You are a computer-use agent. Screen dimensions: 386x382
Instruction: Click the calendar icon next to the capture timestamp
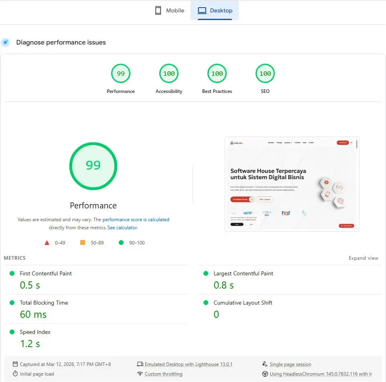(14, 364)
